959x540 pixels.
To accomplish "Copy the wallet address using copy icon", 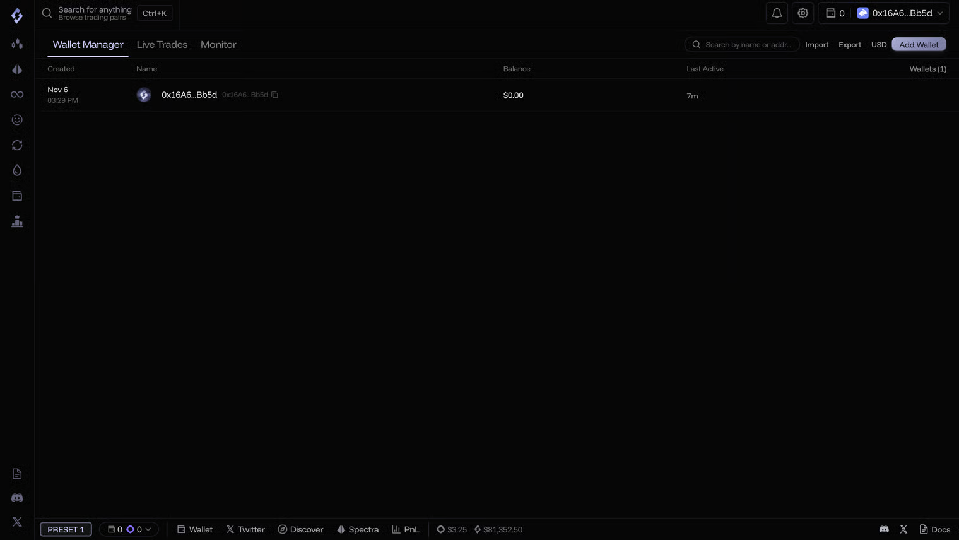I will [x=274, y=95].
